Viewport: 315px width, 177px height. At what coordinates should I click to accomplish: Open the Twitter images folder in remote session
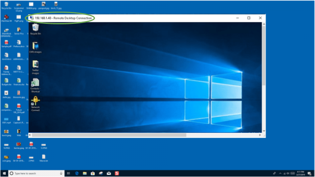pos(36,67)
